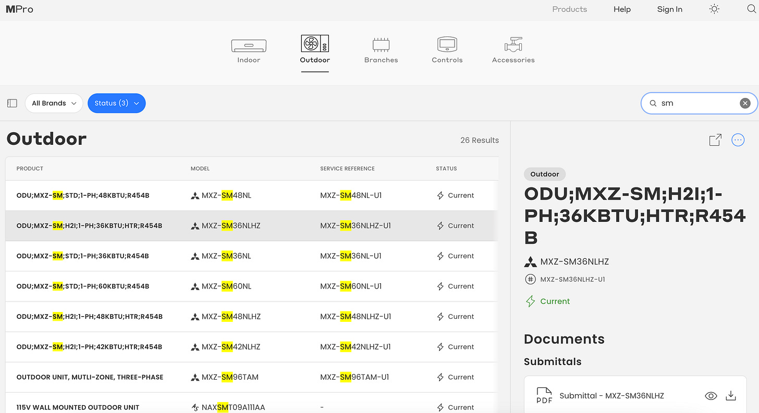Click the Mitsubishi logo next to MXZ-SM96TAM
759x413 pixels.
(195, 377)
